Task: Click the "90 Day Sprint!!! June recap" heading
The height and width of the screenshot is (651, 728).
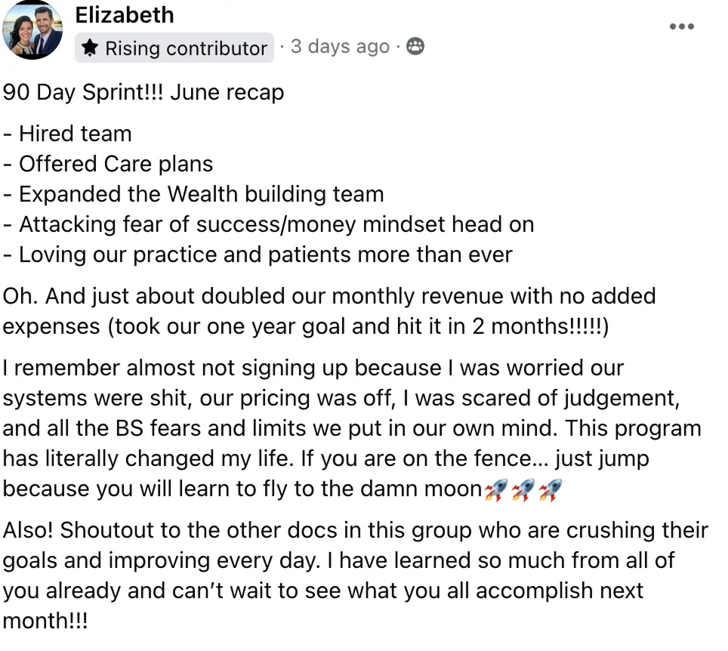Action: (143, 93)
